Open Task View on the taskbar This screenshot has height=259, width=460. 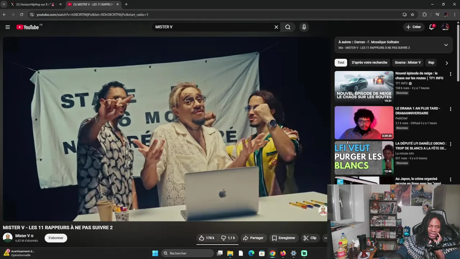point(220,253)
